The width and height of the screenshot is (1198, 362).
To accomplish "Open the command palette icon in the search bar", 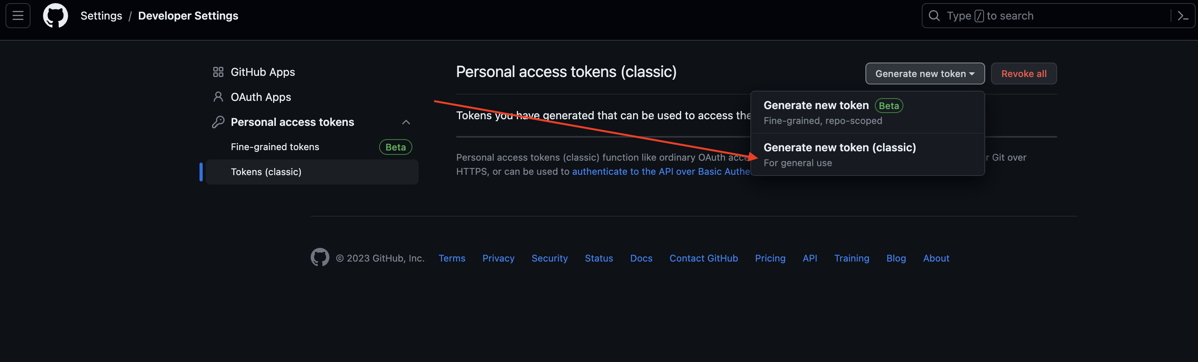I will pyautogui.click(x=1183, y=15).
